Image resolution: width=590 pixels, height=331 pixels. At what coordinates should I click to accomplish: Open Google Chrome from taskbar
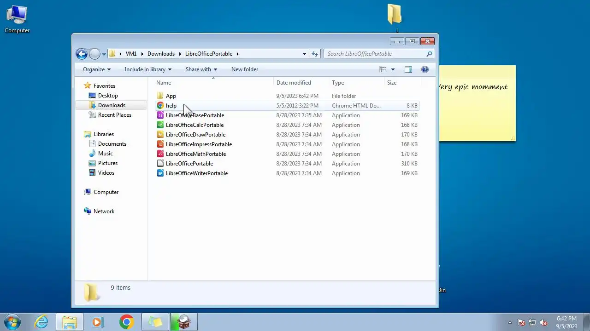126,322
